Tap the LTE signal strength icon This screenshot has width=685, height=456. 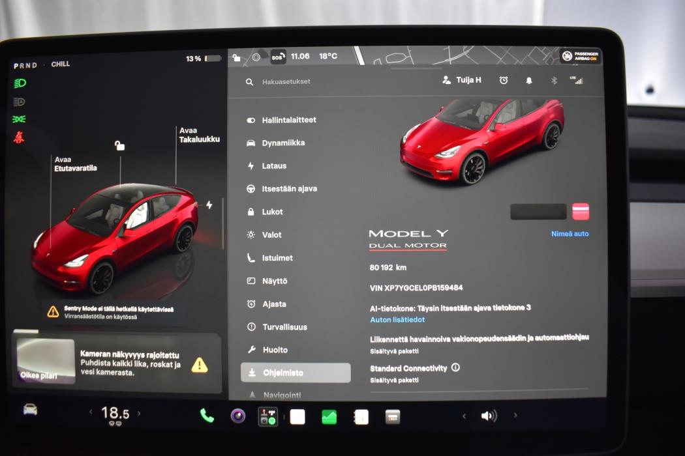pyautogui.click(x=577, y=80)
